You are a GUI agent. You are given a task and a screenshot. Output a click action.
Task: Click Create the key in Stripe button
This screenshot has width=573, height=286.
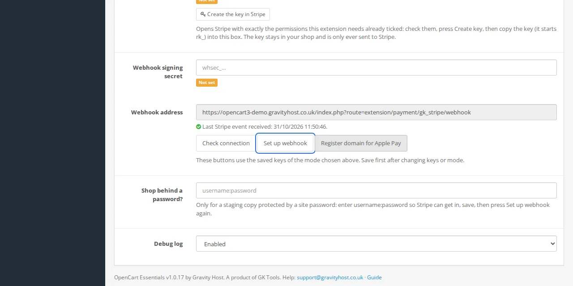pos(233,14)
